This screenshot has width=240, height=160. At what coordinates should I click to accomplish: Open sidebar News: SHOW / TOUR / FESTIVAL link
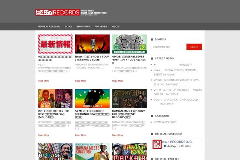click(176, 72)
